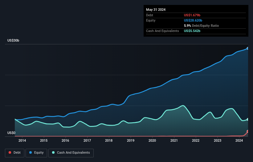Image resolution: width=253 pixels, height=162 pixels.
Task: Click the 2016 x-axis label
Action: [x=65, y=140]
